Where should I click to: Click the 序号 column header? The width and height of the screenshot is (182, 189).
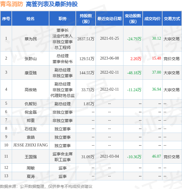point(6,19)
